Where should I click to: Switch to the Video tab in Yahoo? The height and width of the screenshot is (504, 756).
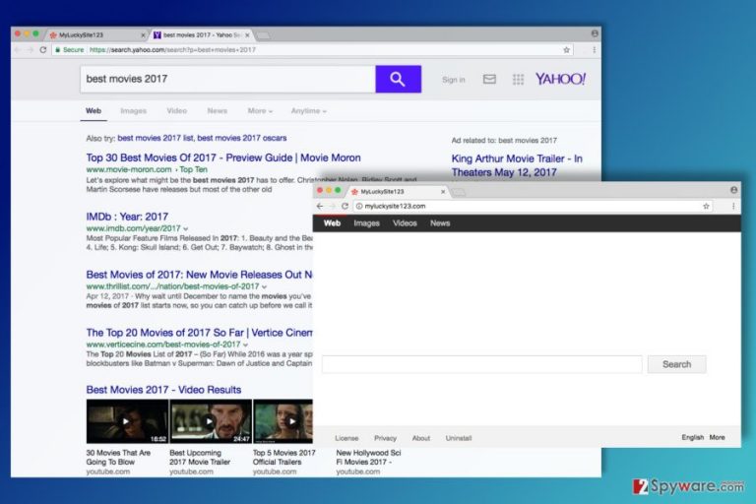coord(176,111)
